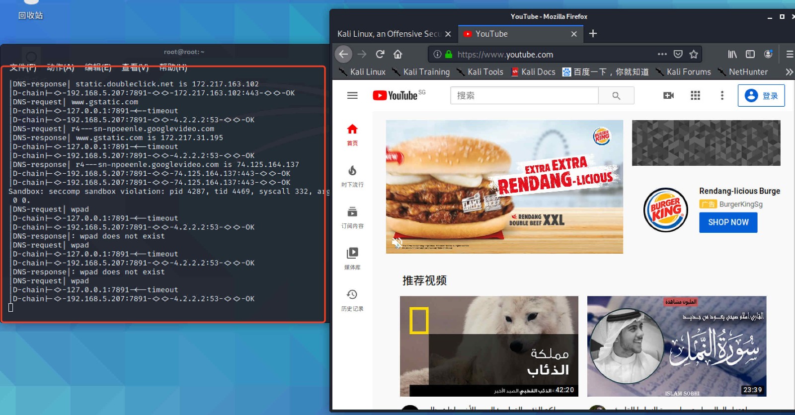Click root@root terminal title bar
This screenshot has height=415, width=795.
pyautogui.click(x=184, y=52)
